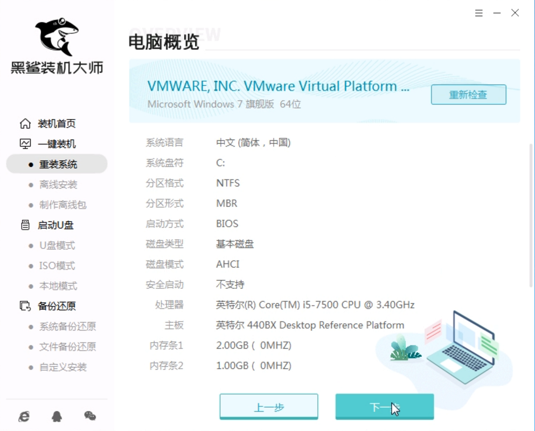Open 系统备份还原 option
The width and height of the screenshot is (535, 431).
67,326
